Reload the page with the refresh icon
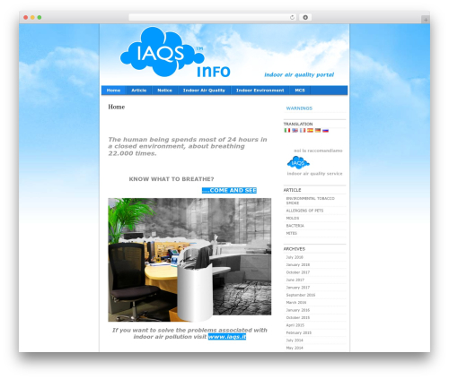Screen dimensions: 449x379 pos(292,17)
